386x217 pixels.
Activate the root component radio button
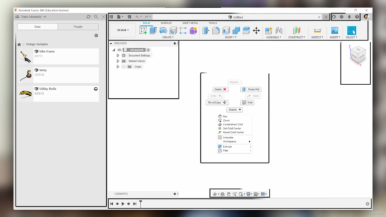148,50
